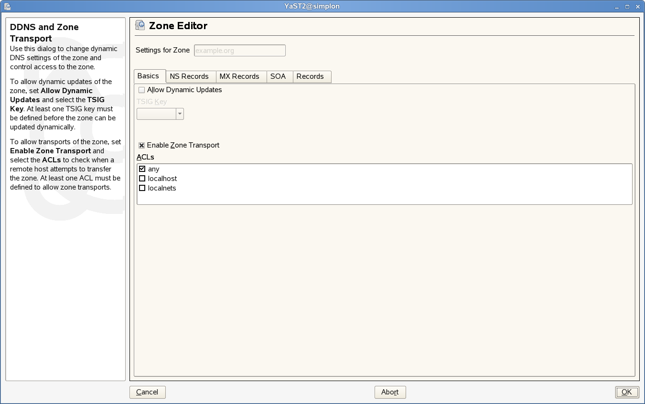Switch to the NS Records tab
This screenshot has height=404, width=645.
point(189,76)
